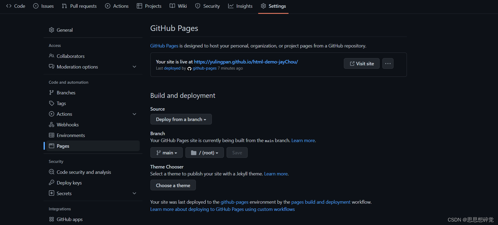Open Code security and analysis settings
Viewport: 498px width, 225px height.
93,172
